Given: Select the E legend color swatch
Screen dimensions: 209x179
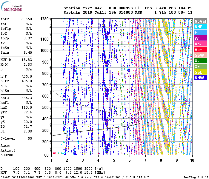Looking at the screenshot, I should tap(201, 33).
